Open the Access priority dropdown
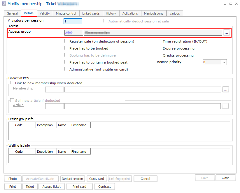Screen dimensions: 240x193 [x=224, y=62]
